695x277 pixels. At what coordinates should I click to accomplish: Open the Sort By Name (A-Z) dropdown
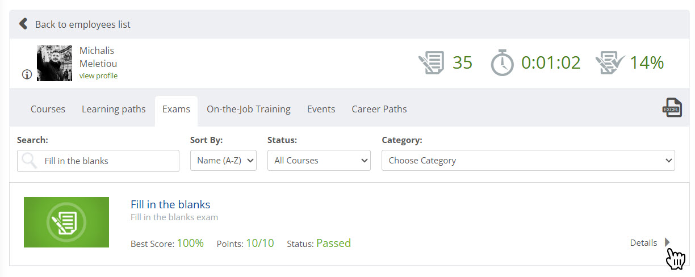tap(223, 161)
